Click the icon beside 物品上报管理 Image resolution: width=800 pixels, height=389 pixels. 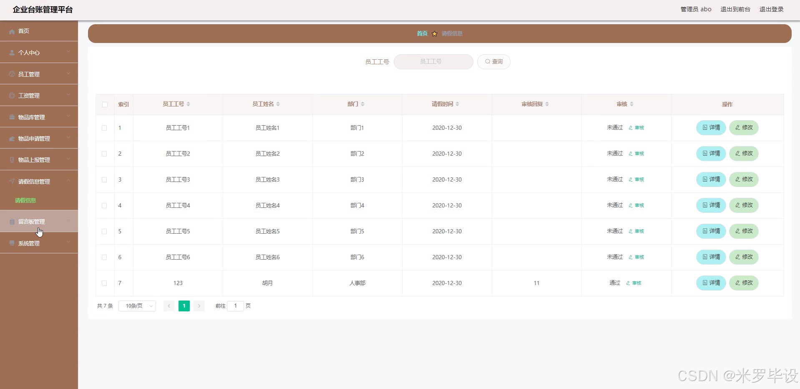(x=12, y=160)
